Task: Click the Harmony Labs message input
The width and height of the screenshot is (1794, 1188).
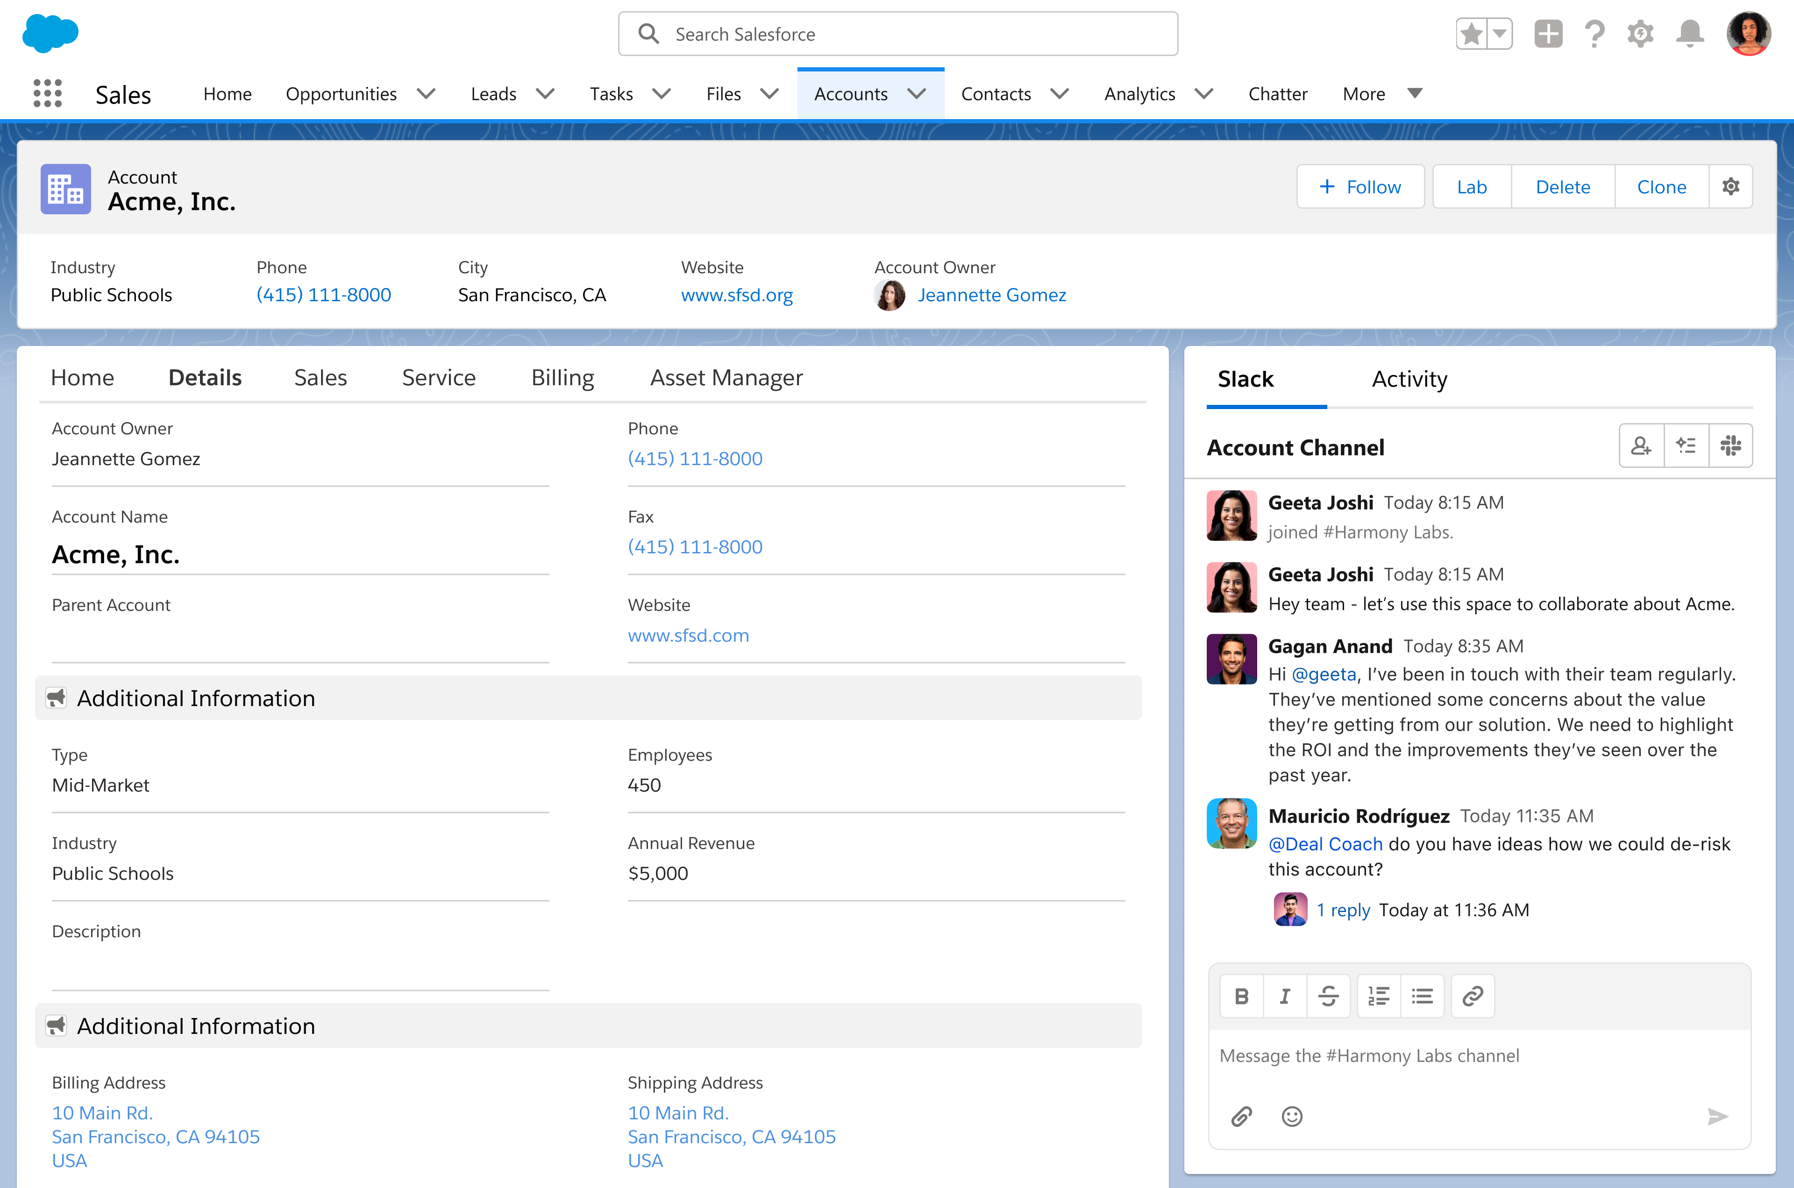Action: click(1480, 1056)
